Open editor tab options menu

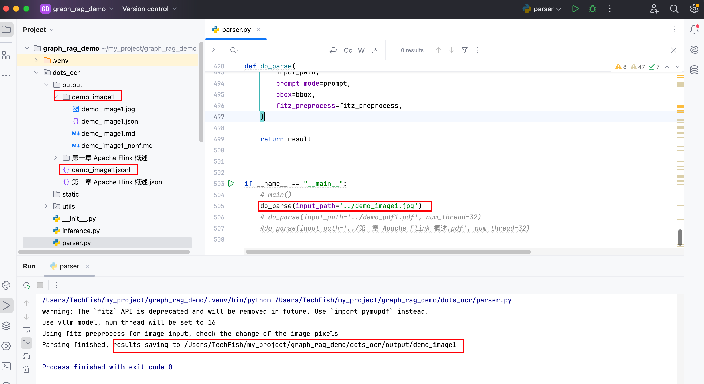674,29
